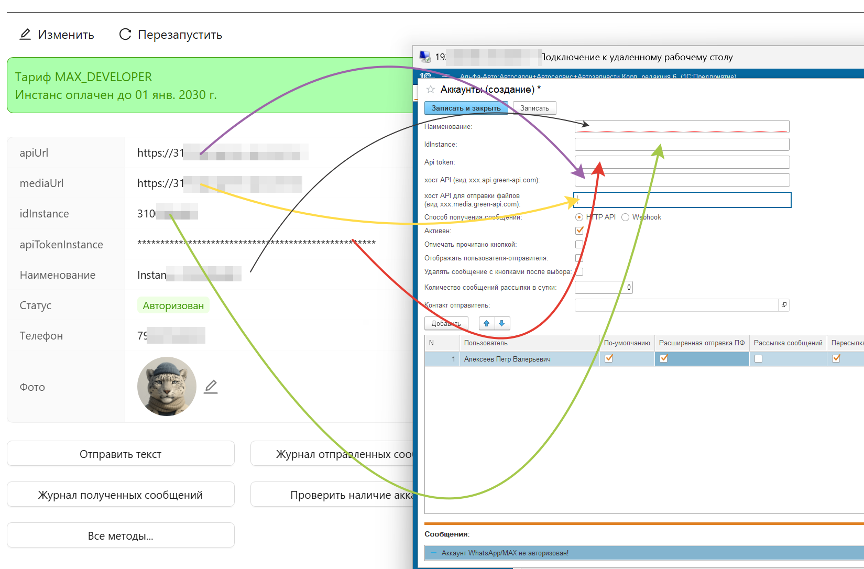This screenshot has height=569, width=864.
Task: Click the Отправить текст button
Action: click(x=121, y=454)
